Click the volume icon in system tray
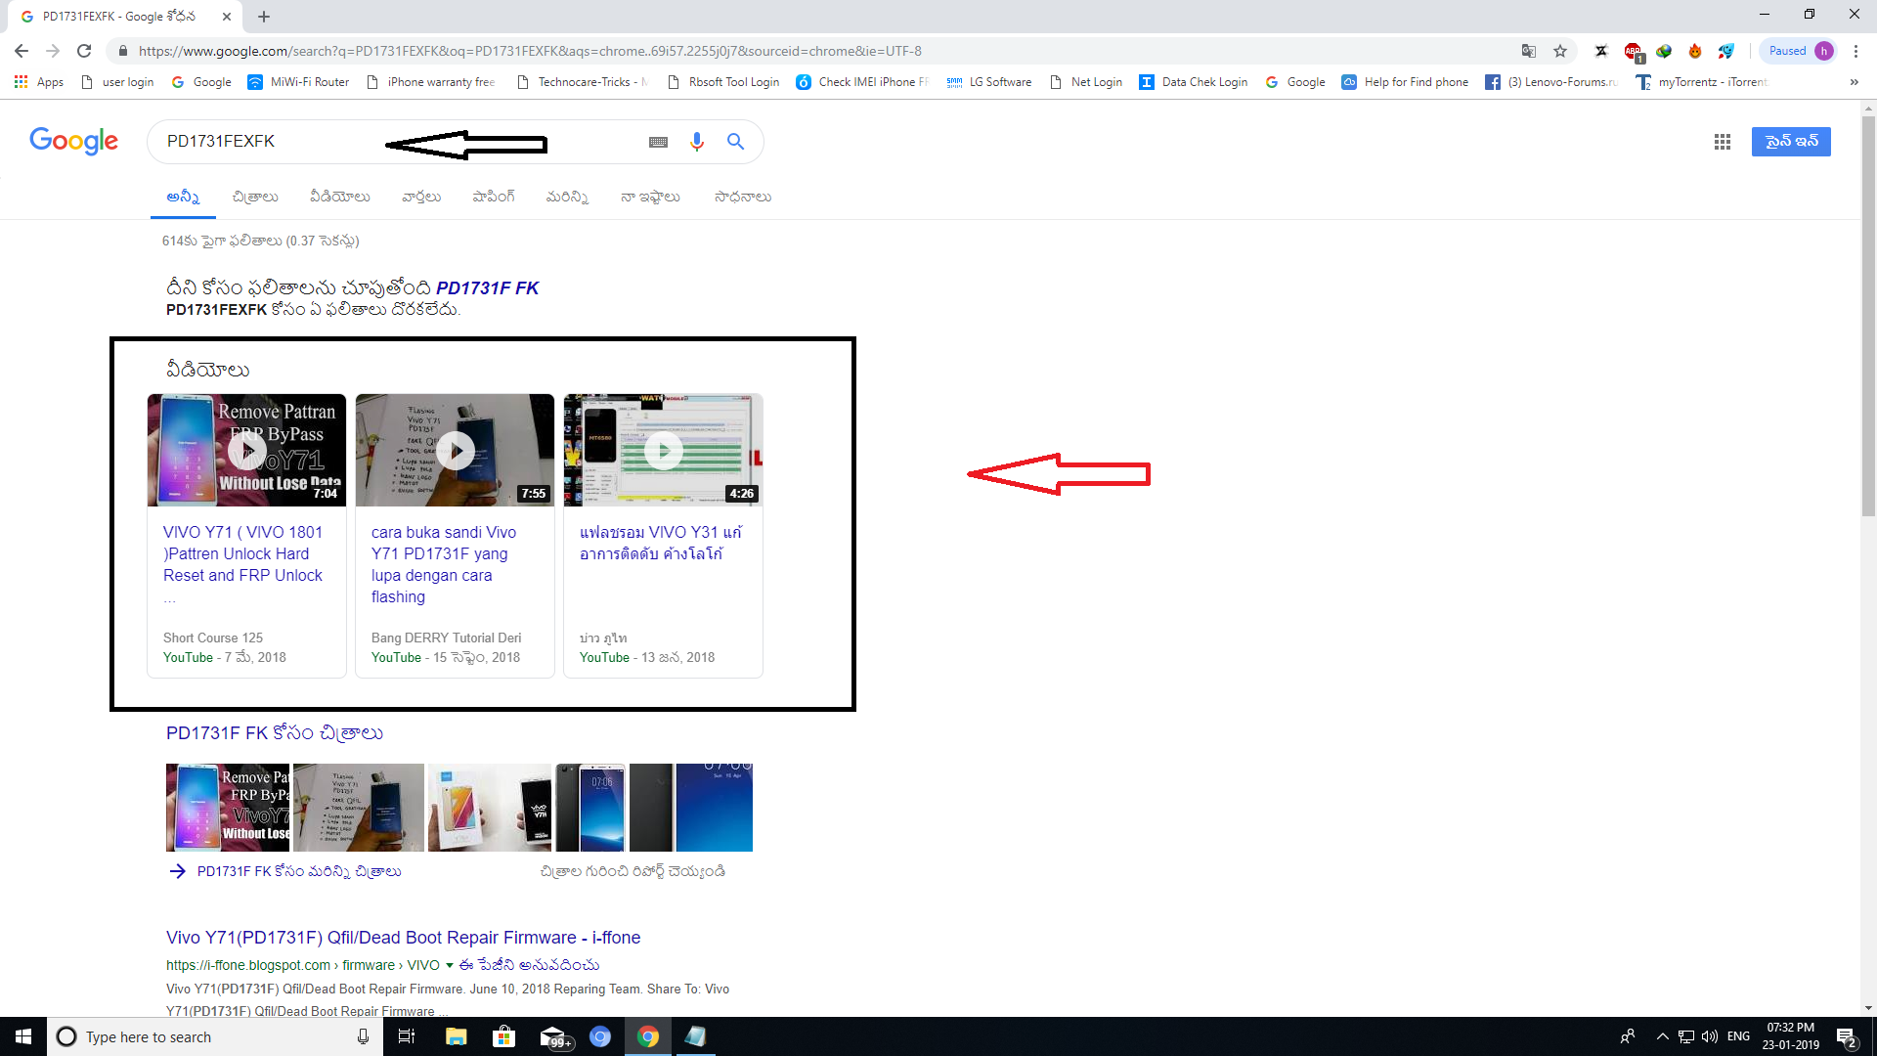Image resolution: width=1877 pixels, height=1056 pixels. tap(1710, 1036)
